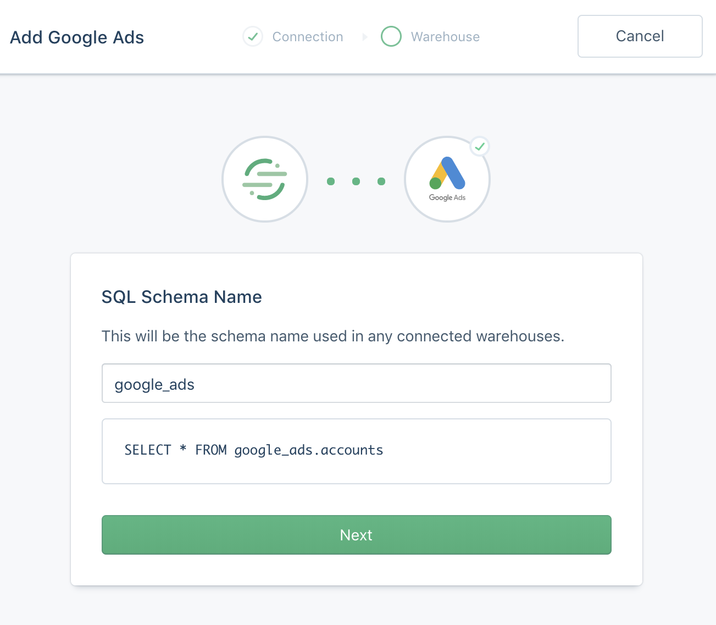Click the Segment logo icon

click(x=265, y=179)
